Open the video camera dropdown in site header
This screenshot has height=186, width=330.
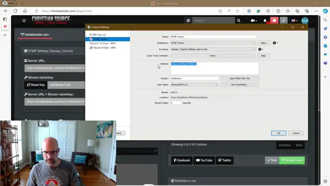click(x=254, y=21)
